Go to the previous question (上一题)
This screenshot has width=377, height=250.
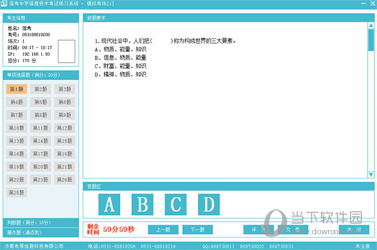(163, 229)
